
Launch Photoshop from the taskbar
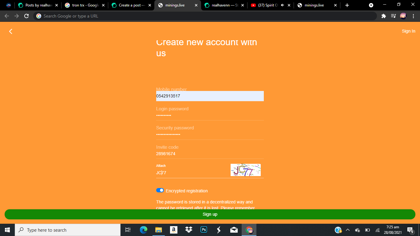[204, 230]
